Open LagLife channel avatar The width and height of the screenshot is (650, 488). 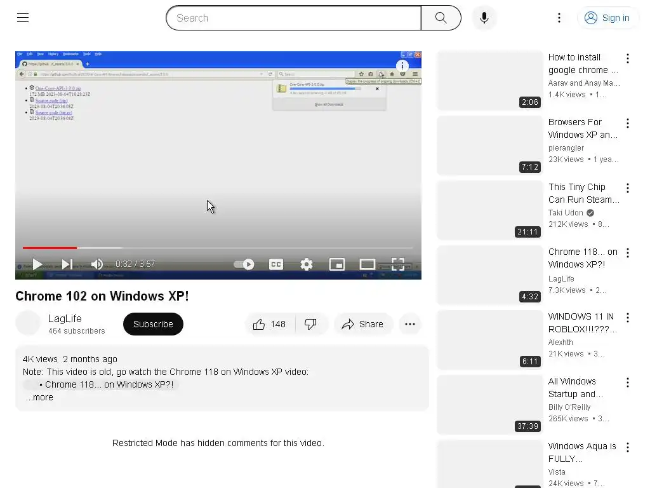pos(28,323)
